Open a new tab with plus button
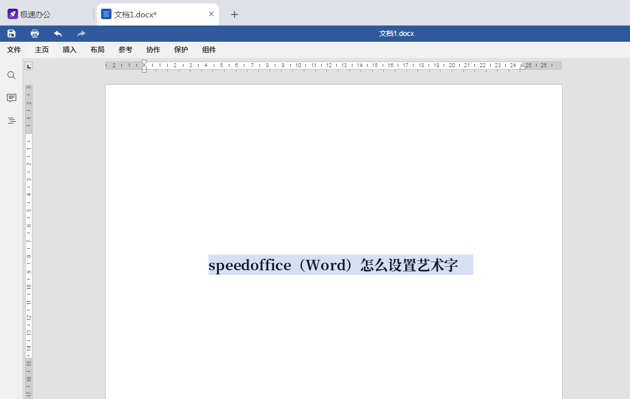This screenshot has height=399, width=630. (235, 14)
